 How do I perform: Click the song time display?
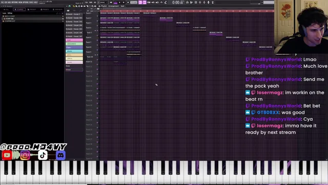[x=178, y=2]
